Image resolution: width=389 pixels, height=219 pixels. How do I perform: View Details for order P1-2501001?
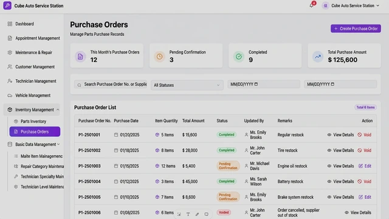[340, 135]
